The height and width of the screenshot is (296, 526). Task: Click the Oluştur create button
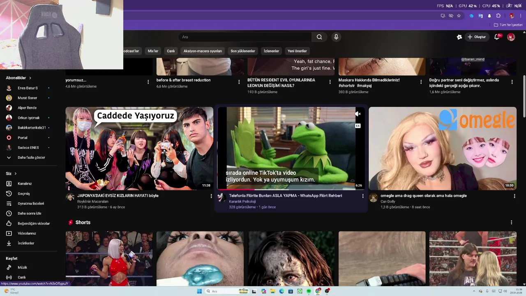477,37
